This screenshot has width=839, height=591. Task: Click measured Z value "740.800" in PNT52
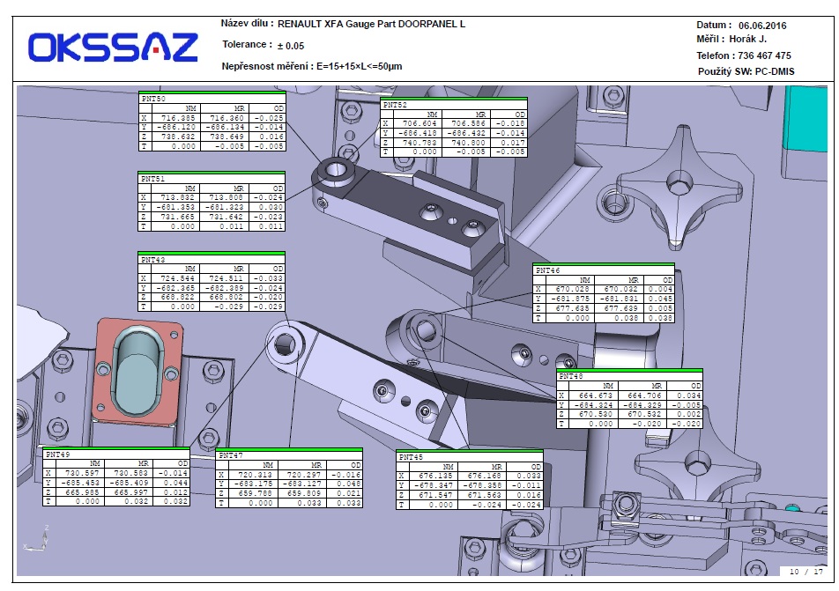(x=468, y=143)
